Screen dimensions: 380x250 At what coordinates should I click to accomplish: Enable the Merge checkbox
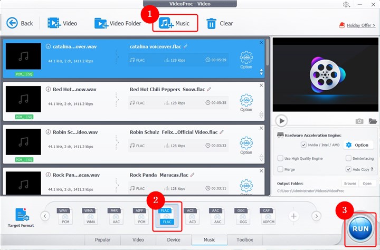point(280,169)
